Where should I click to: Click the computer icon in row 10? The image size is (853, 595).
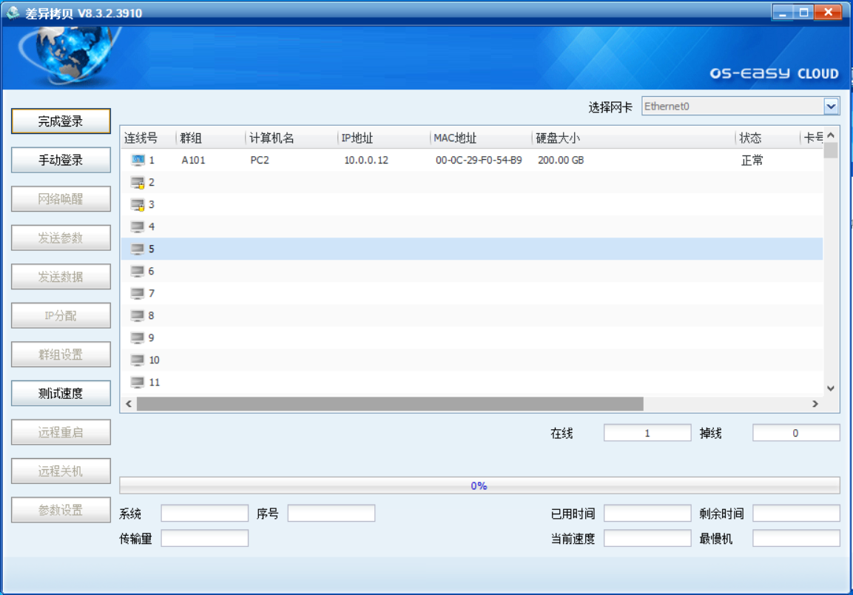[x=138, y=360]
